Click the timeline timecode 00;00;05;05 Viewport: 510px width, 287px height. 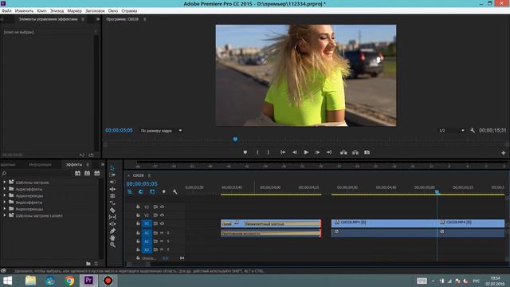pos(142,184)
